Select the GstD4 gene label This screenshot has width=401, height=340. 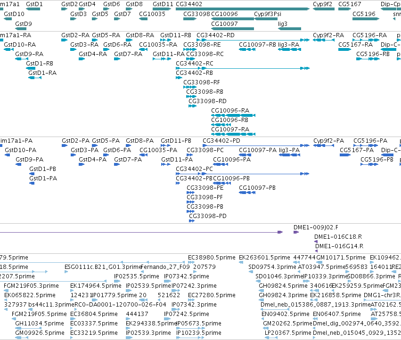[x=87, y=4]
